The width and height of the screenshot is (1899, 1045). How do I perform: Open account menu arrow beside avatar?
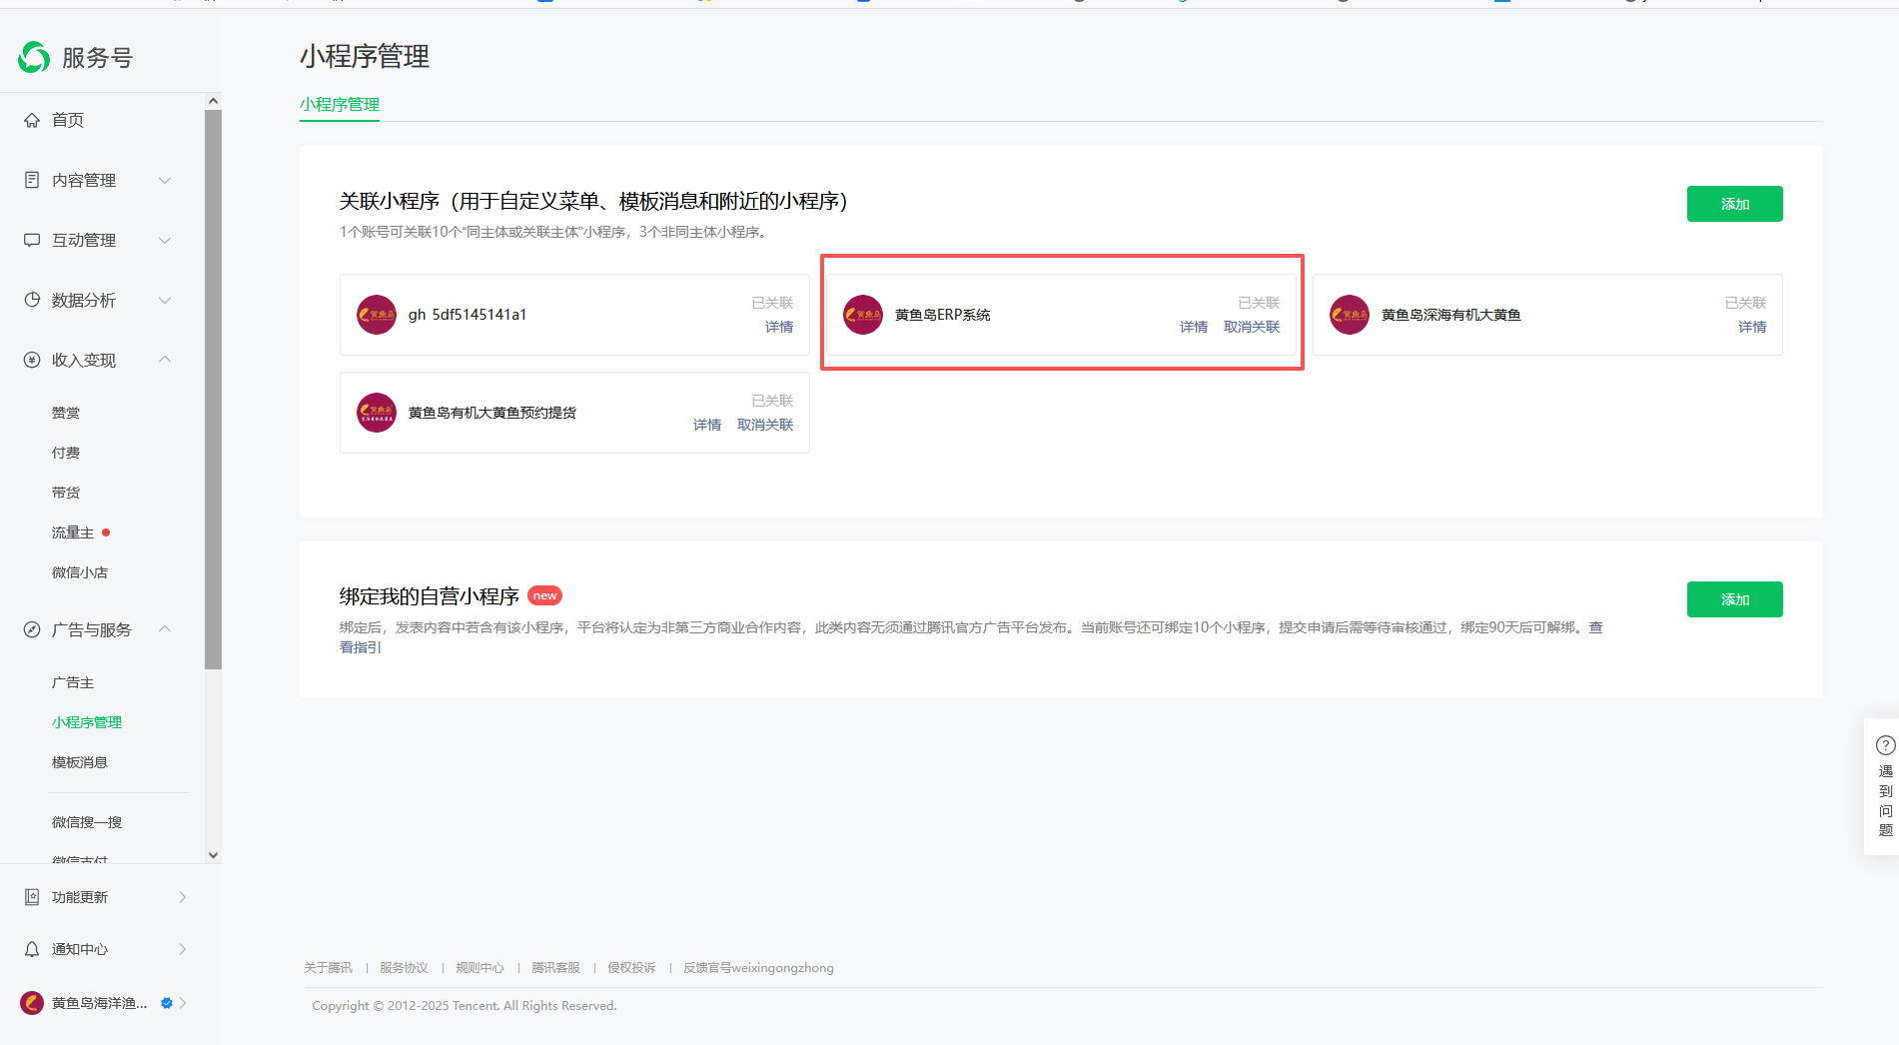[x=183, y=1003]
